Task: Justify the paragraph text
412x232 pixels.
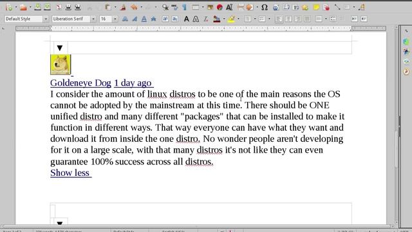Action: pos(308,19)
